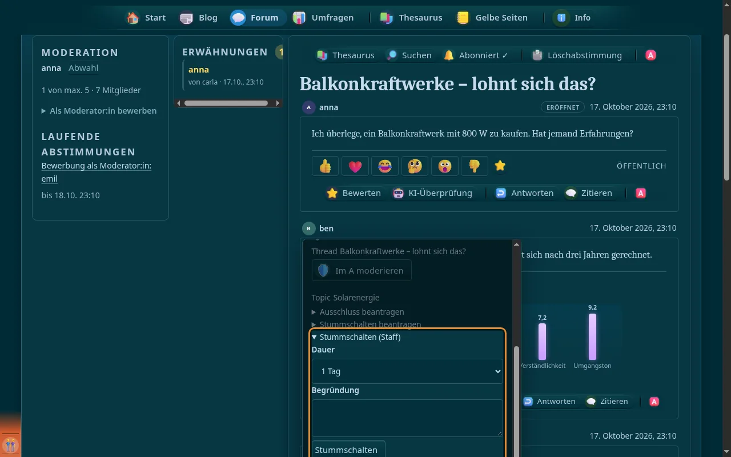This screenshot has width=731, height=457.
Task: Open the Bewerbung als Moderator:in: emil vote
Action: click(97, 172)
